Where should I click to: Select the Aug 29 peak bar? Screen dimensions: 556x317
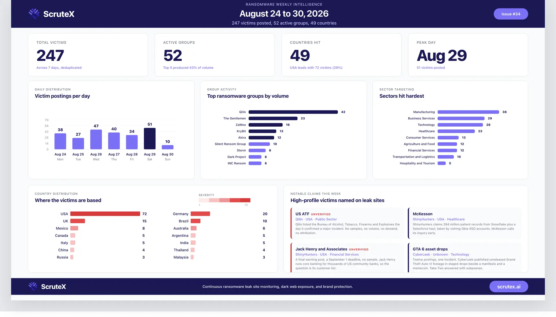click(x=150, y=139)
